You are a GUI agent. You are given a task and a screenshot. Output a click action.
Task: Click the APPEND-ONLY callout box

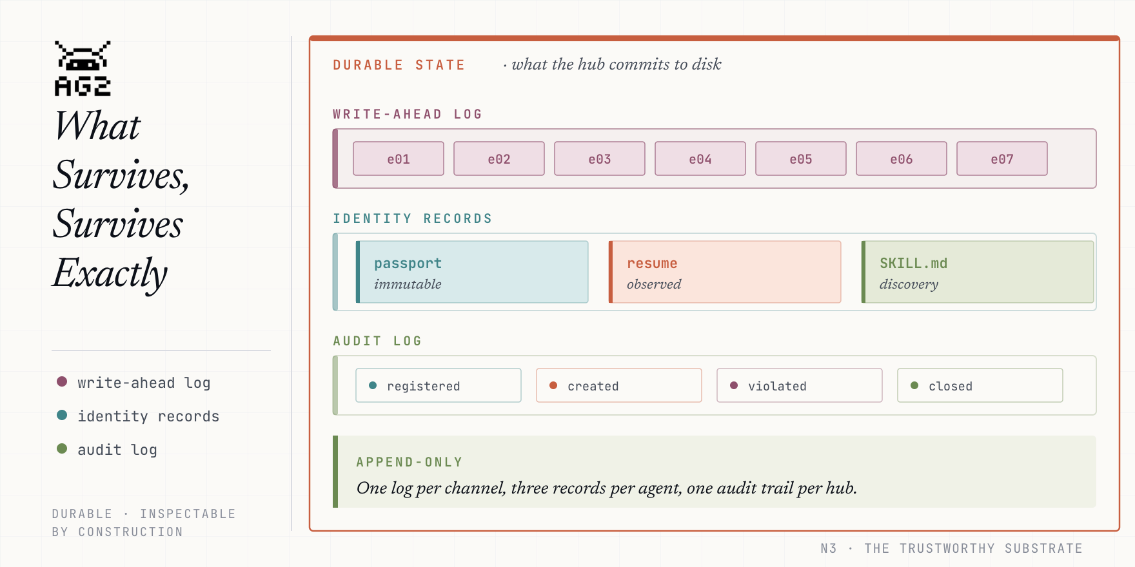point(715,472)
